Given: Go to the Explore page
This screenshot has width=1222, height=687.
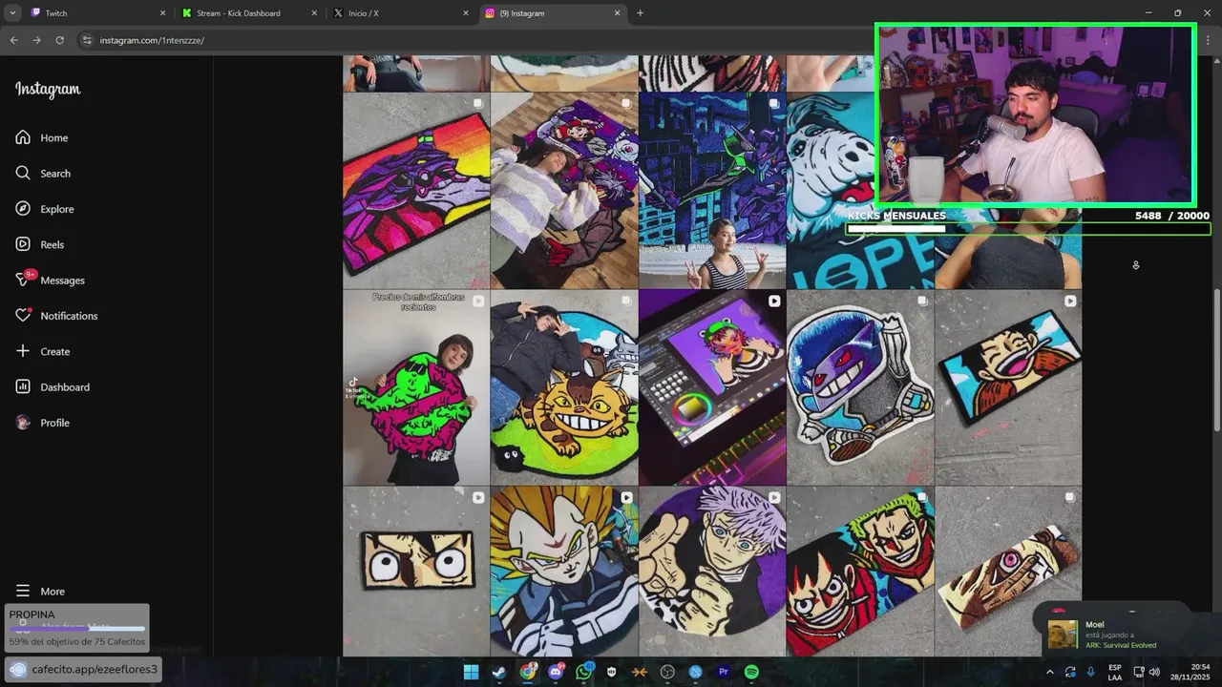Looking at the screenshot, I should pos(44,209).
